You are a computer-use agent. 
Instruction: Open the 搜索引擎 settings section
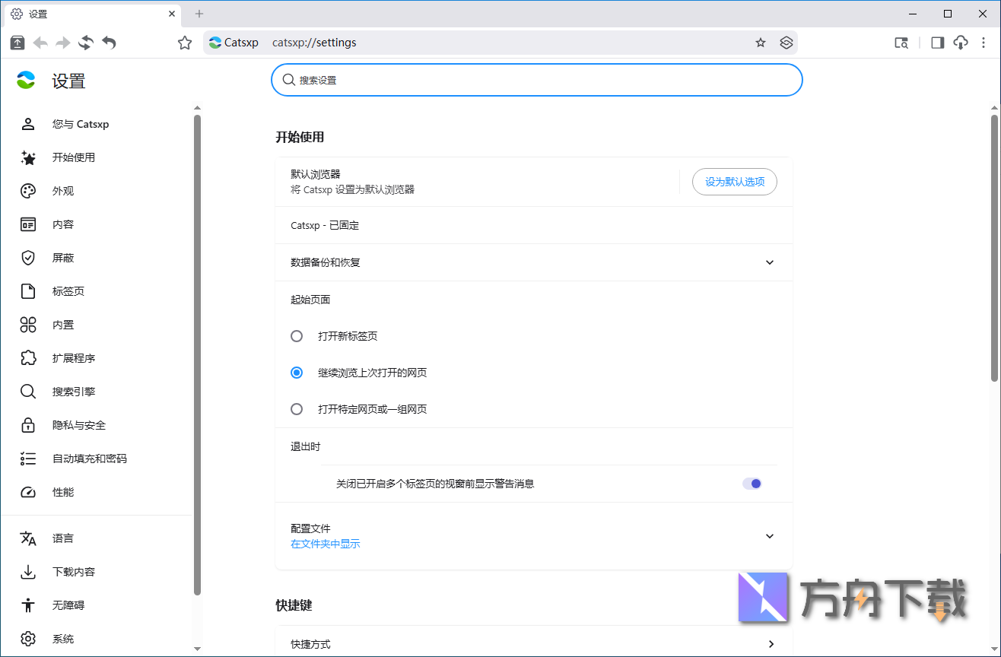72,391
